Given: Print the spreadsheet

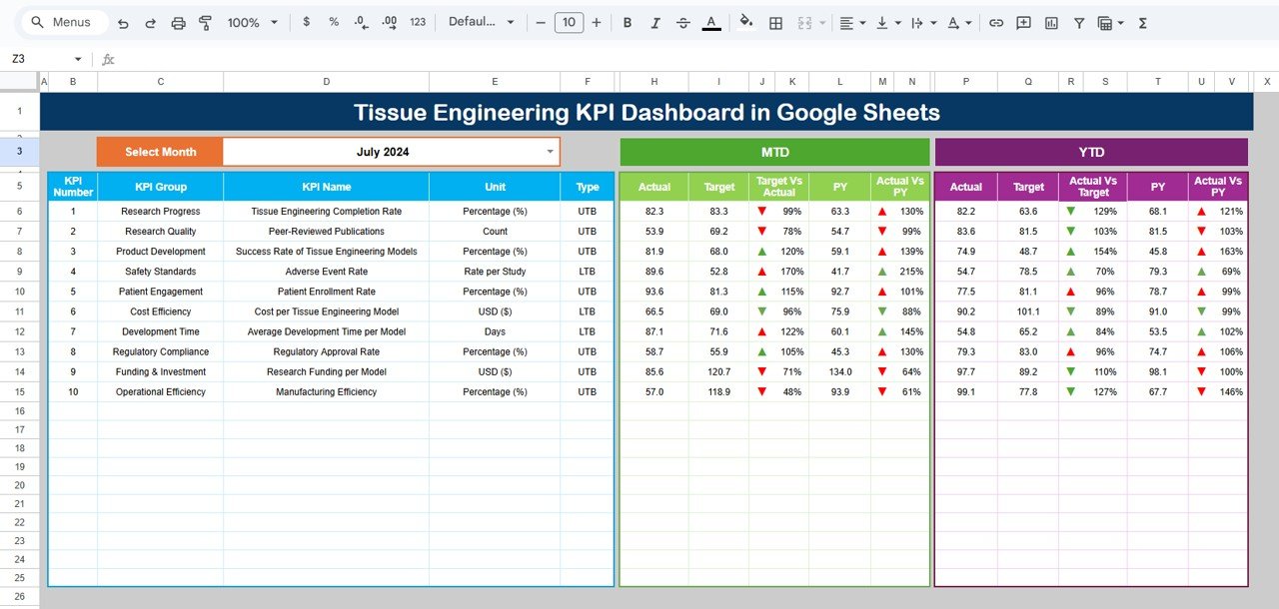Looking at the screenshot, I should click(x=178, y=22).
